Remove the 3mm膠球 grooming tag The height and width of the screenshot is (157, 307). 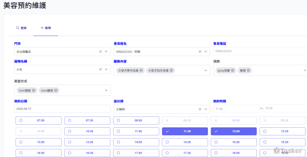[x=56, y=91]
